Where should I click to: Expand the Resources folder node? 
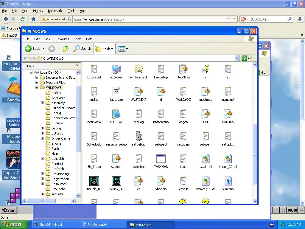tap(42, 184)
